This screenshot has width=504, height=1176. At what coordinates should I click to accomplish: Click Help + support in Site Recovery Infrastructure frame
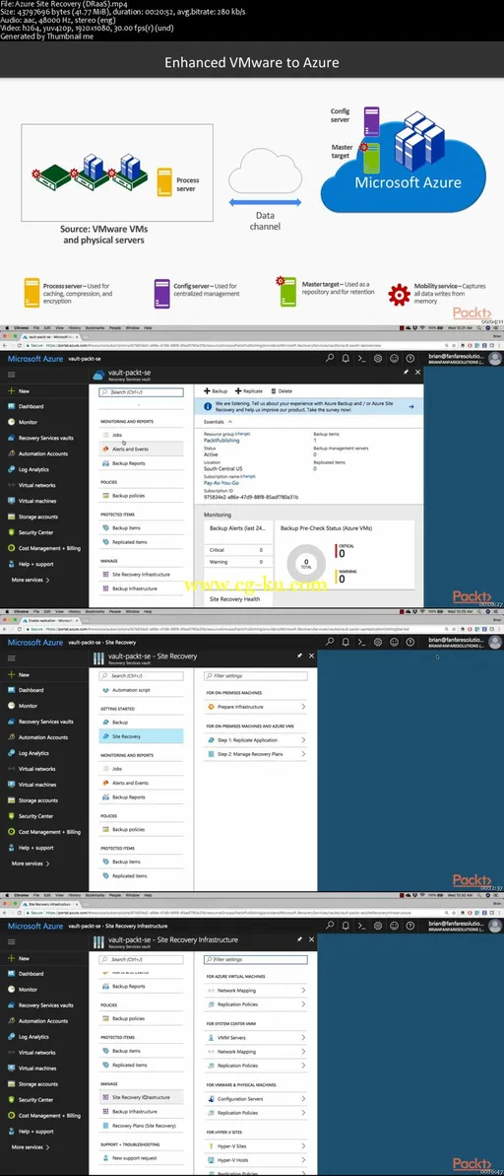pos(36,1131)
